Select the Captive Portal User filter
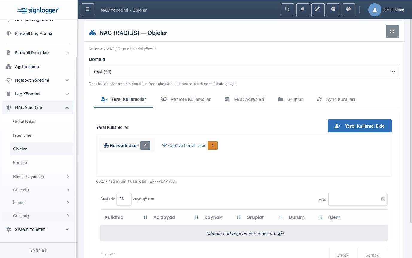Screen dimensions: 412x258 [x=190, y=146]
